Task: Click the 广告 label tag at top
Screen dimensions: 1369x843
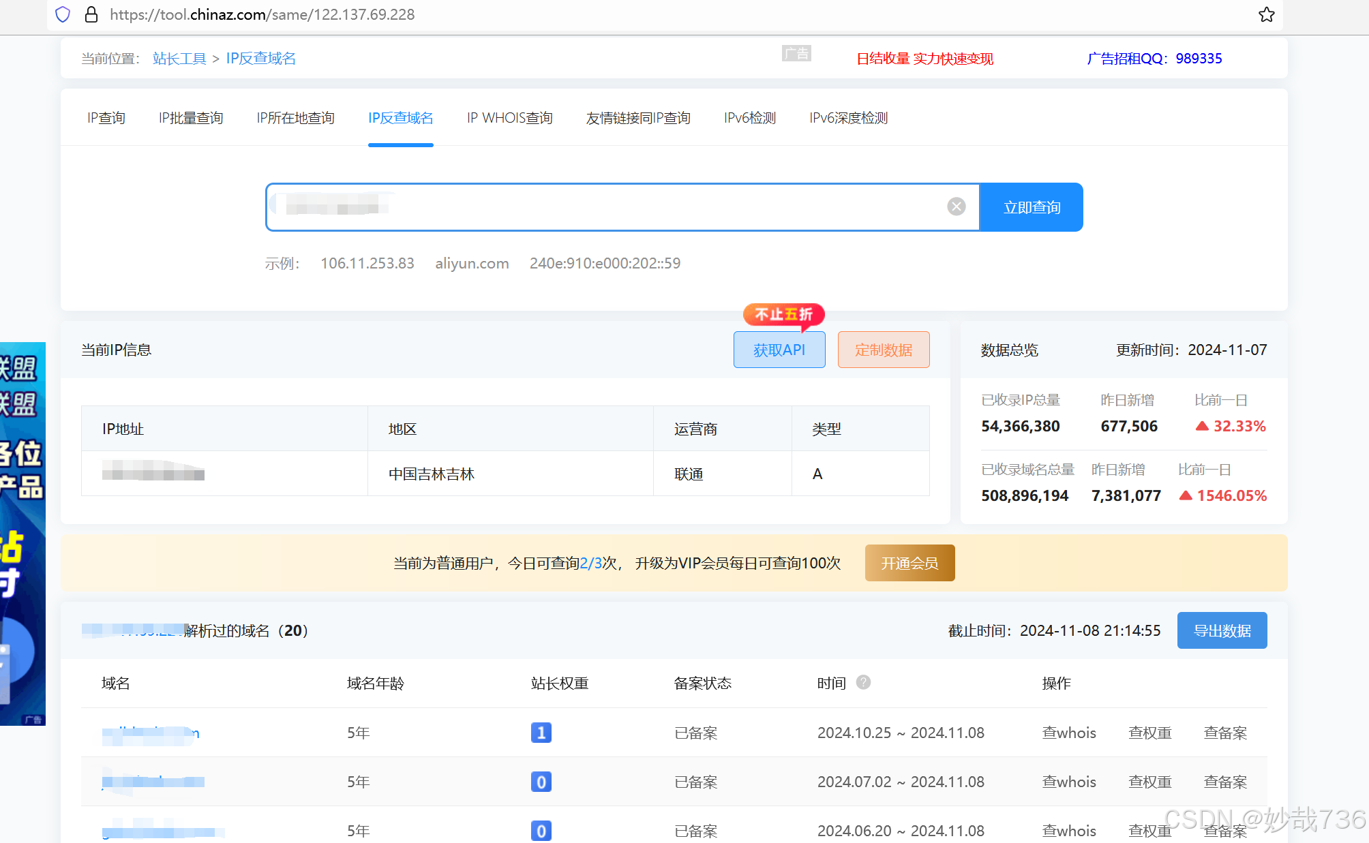Action: tap(796, 53)
